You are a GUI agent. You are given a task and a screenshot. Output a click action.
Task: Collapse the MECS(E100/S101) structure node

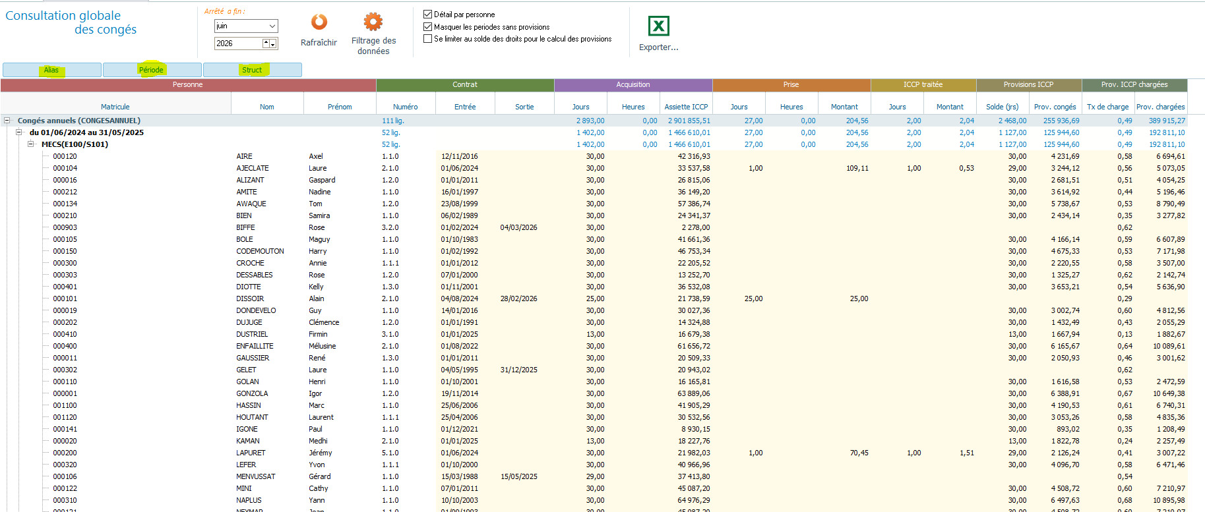pos(31,144)
